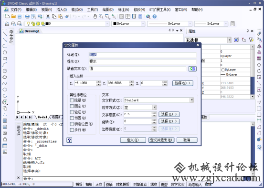Screen dimensions: 264x188
Task: Switch to the Model tab
Action: click(x=42, y=117)
